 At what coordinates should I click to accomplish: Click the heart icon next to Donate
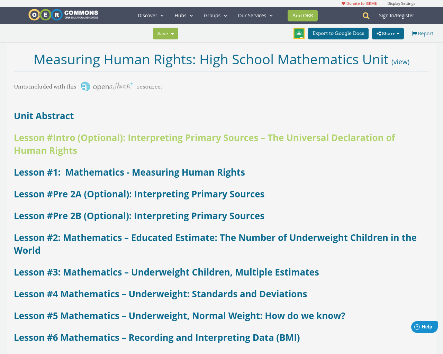pos(343,3)
